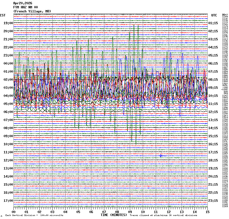
Task: Select the 23:15 UTC time label
Action: 213,201
